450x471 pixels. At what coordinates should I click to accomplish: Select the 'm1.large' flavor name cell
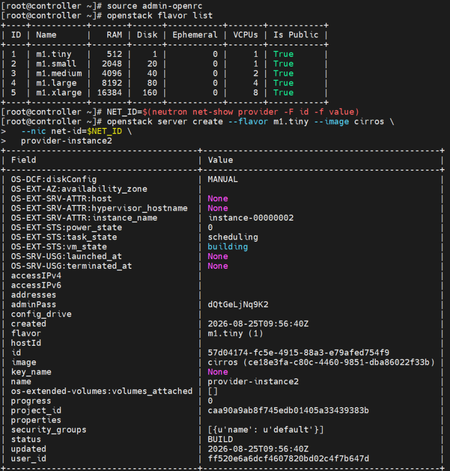point(56,83)
